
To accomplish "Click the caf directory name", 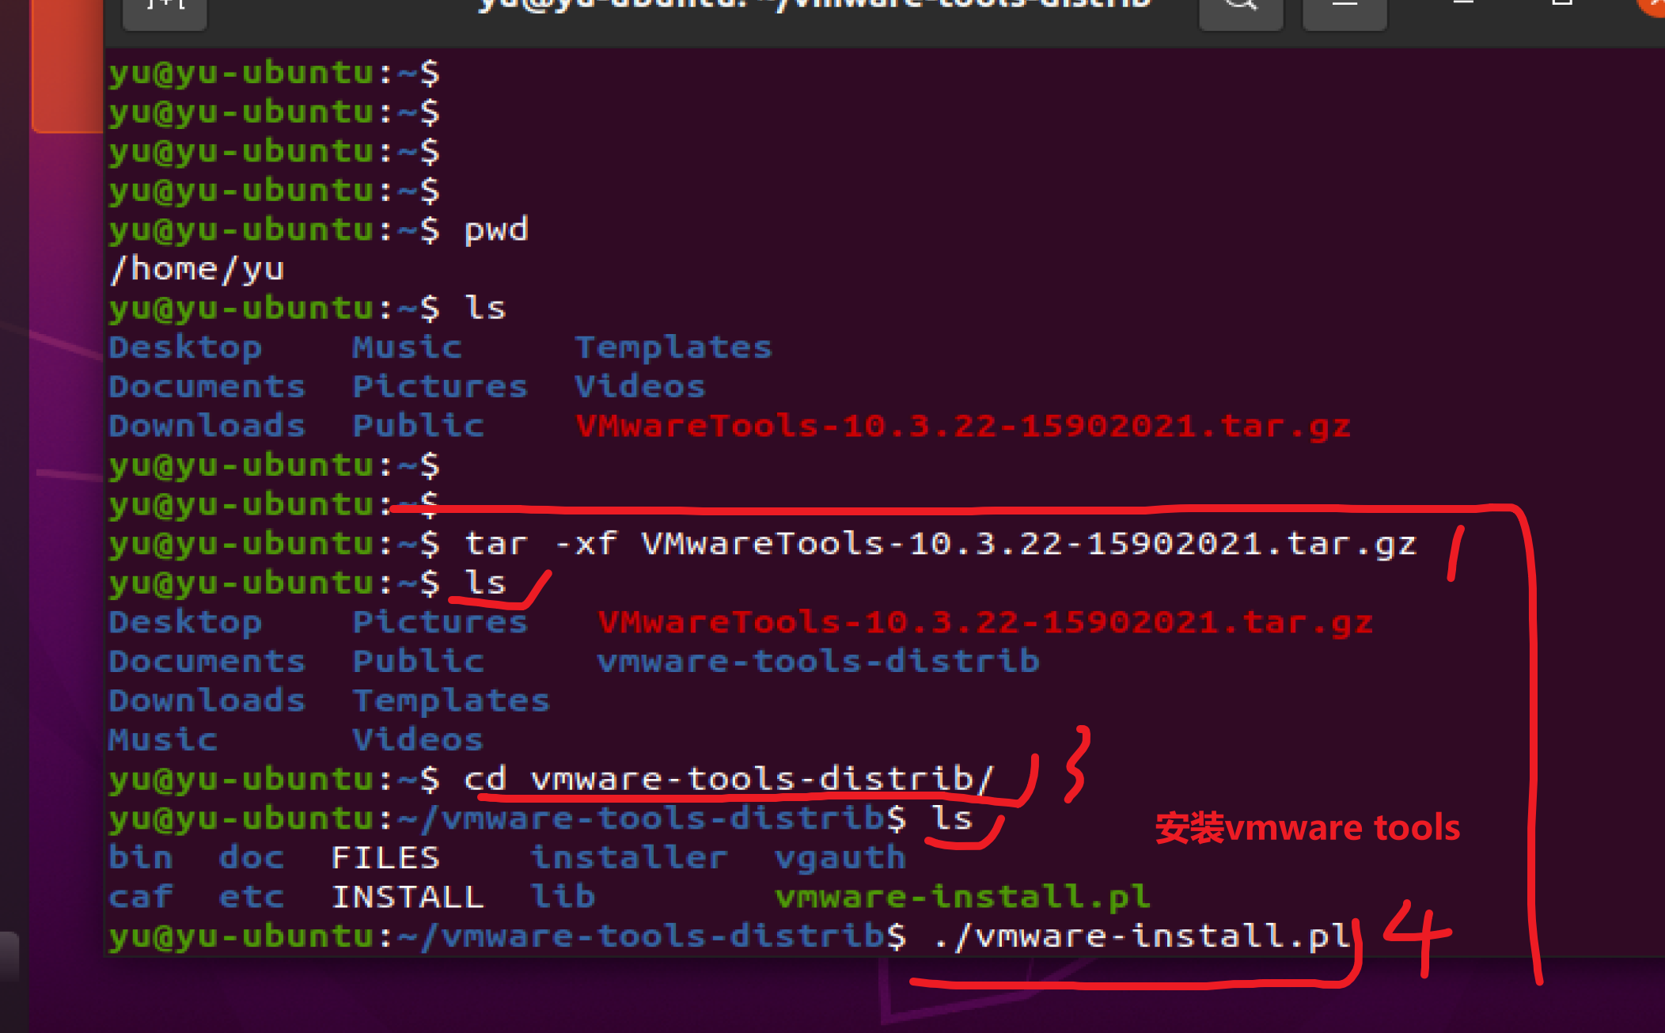I will point(140,897).
